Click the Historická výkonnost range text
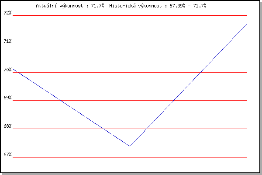The image size is (262, 175). pyautogui.click(x=158, y=6)
